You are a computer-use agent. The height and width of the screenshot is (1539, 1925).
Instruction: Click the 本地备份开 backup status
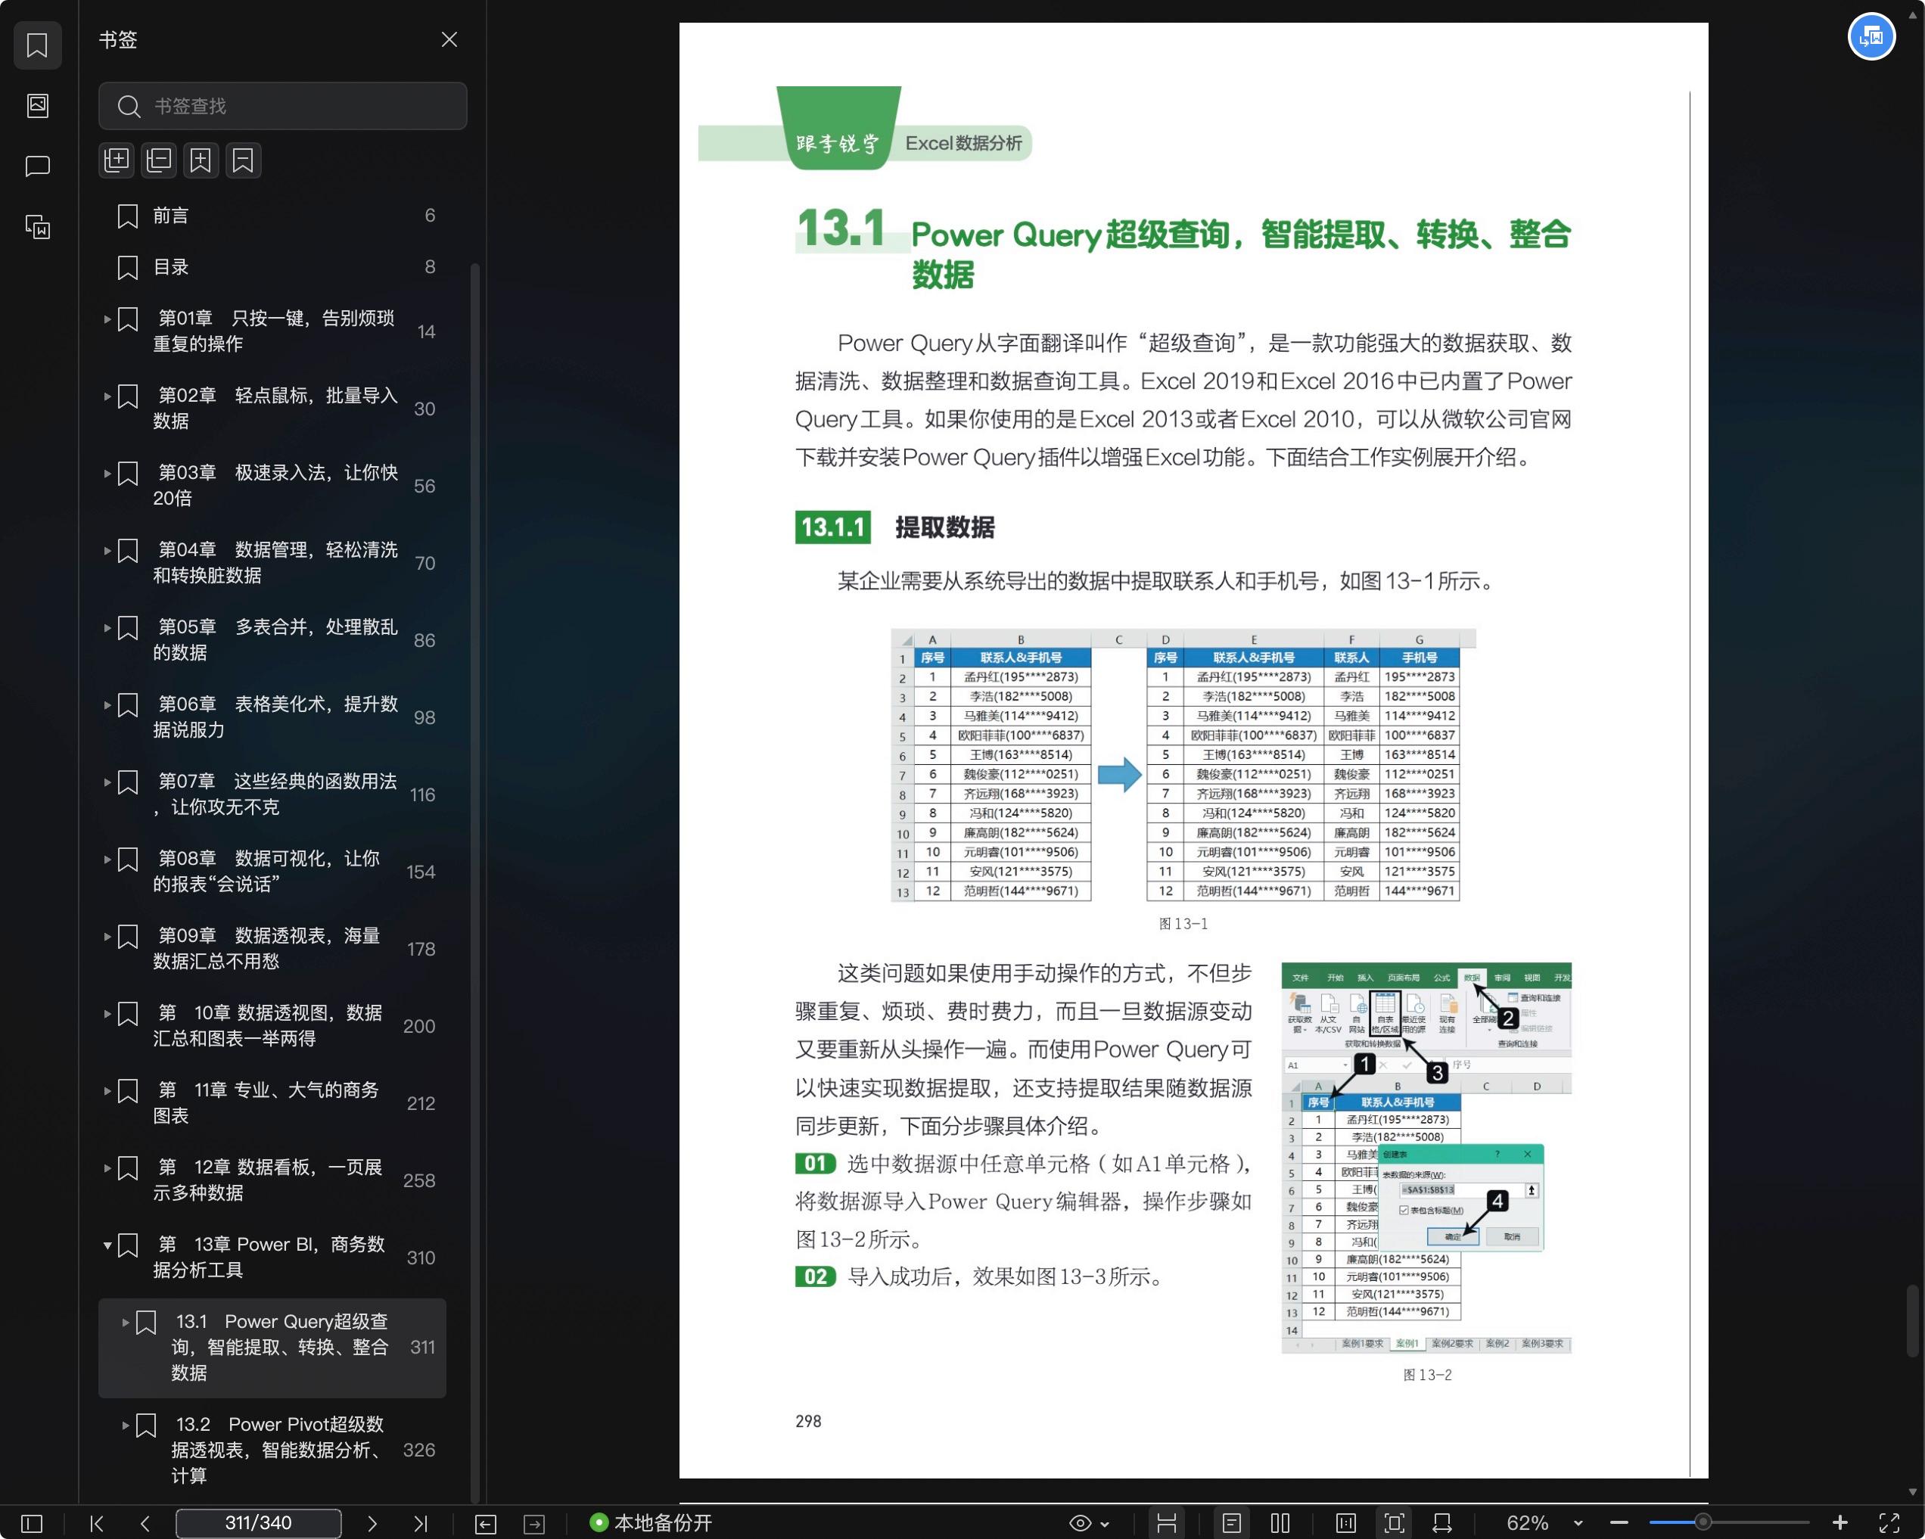click(x=651, y=1523)
